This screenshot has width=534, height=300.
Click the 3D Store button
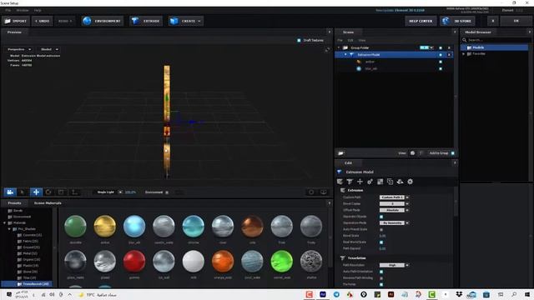457,21
